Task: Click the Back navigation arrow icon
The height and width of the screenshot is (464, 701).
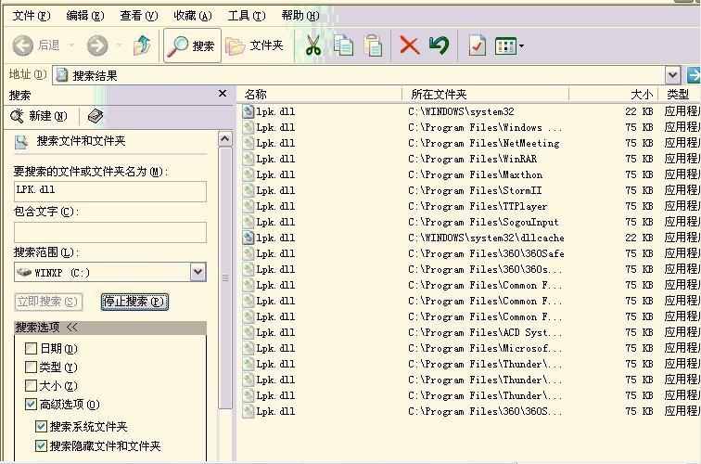Action: point(23,45)
